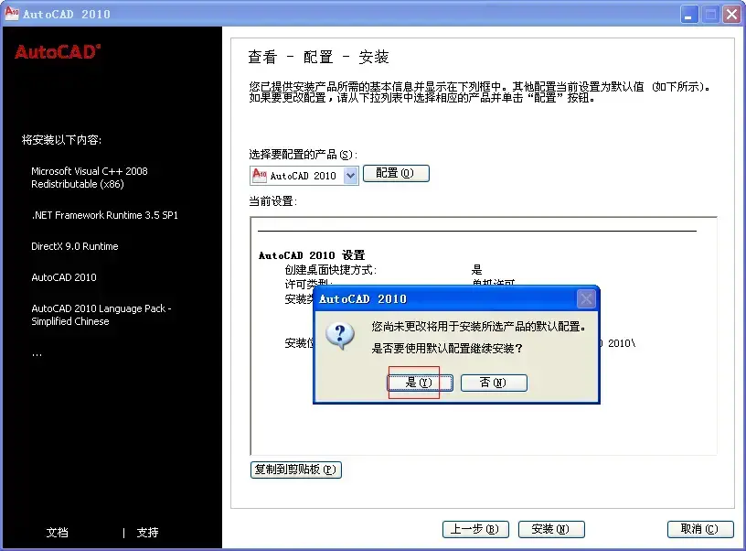The height and width of the screenshot is (551, 746).
Task: Click the 上一步(B) back button
Action: 475,529
